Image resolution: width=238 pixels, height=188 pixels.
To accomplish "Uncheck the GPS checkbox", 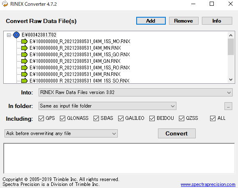I will (x=41, y=118).
